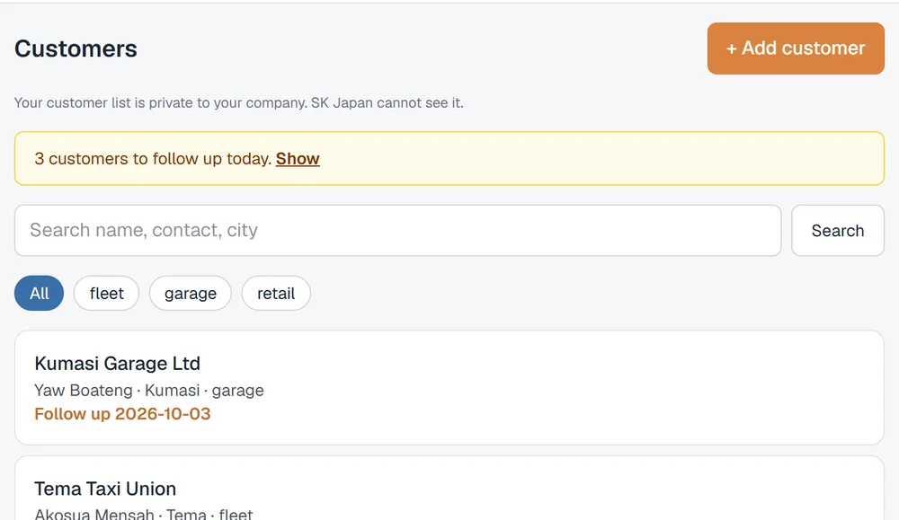The image size is (899, 520).
Task: Filter customers by garage
Action: click(x=191, y=293)
